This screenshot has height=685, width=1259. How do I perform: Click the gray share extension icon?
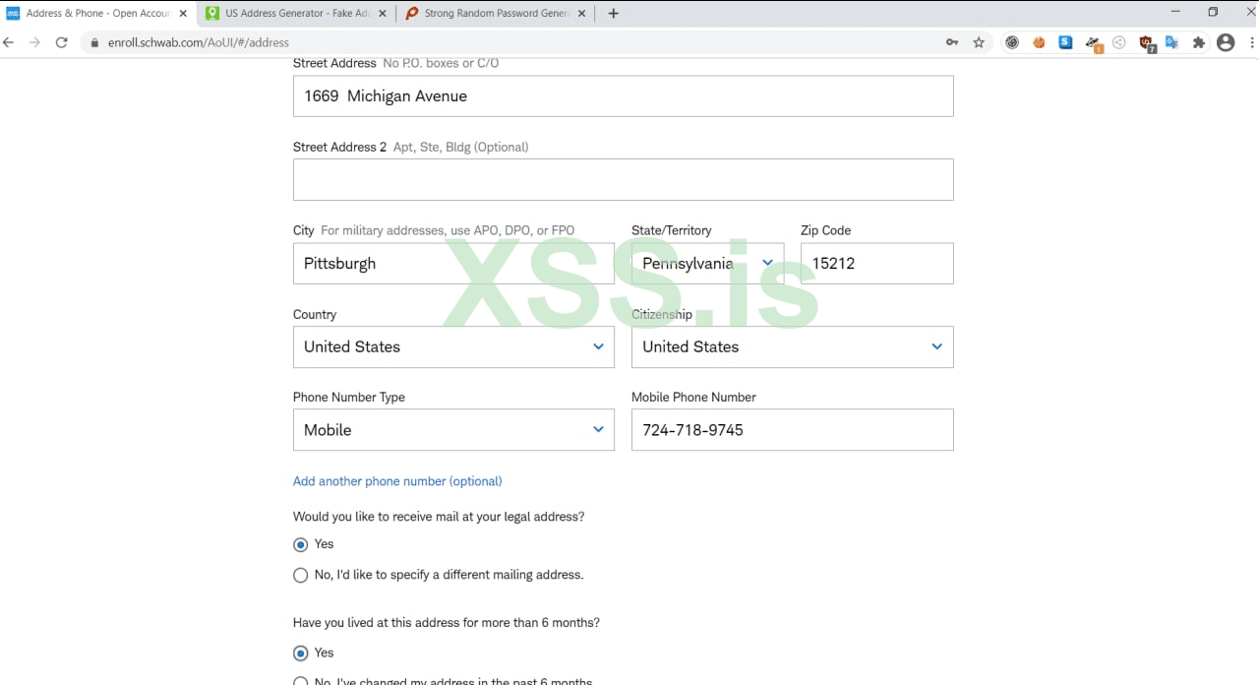click(x=1119, y=42)
